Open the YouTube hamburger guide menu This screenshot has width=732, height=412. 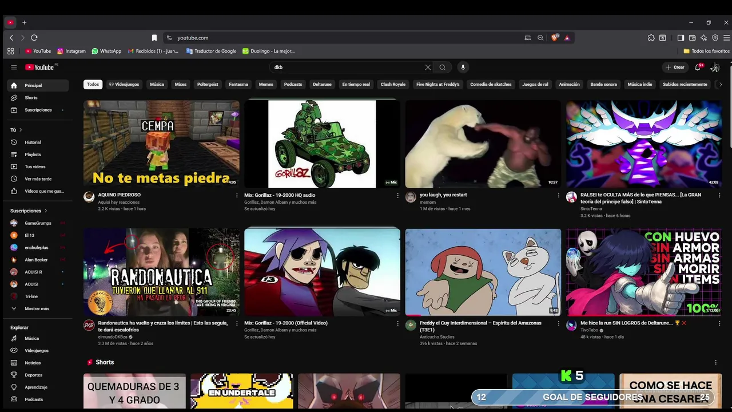[x=14, y=68]
